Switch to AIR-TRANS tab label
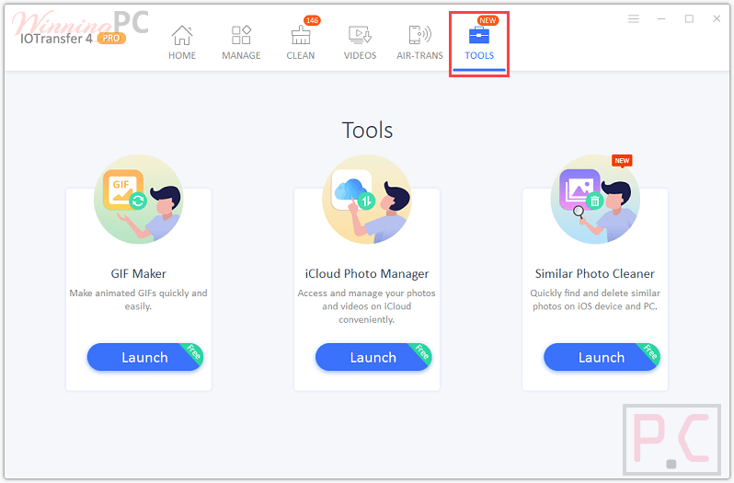This screenshot has width=734, height=483. 419,55
